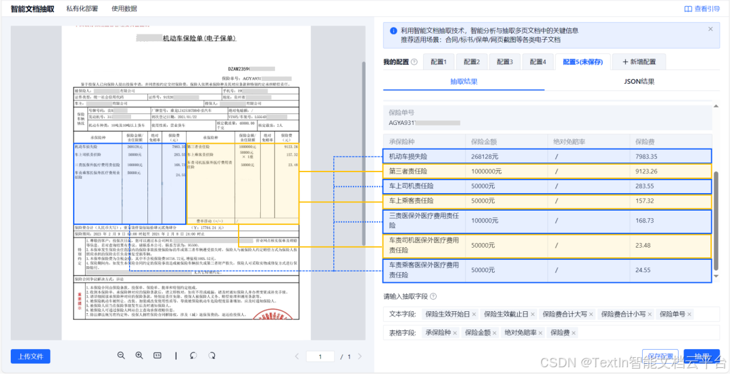Viewport: 730px width, 374px height.
Task: Click the page number input field
Action: pos(320,357)
